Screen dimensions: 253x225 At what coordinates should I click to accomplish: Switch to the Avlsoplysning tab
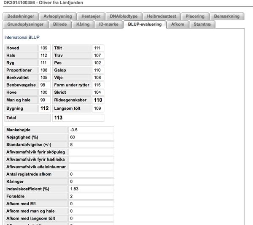(58, 16)
